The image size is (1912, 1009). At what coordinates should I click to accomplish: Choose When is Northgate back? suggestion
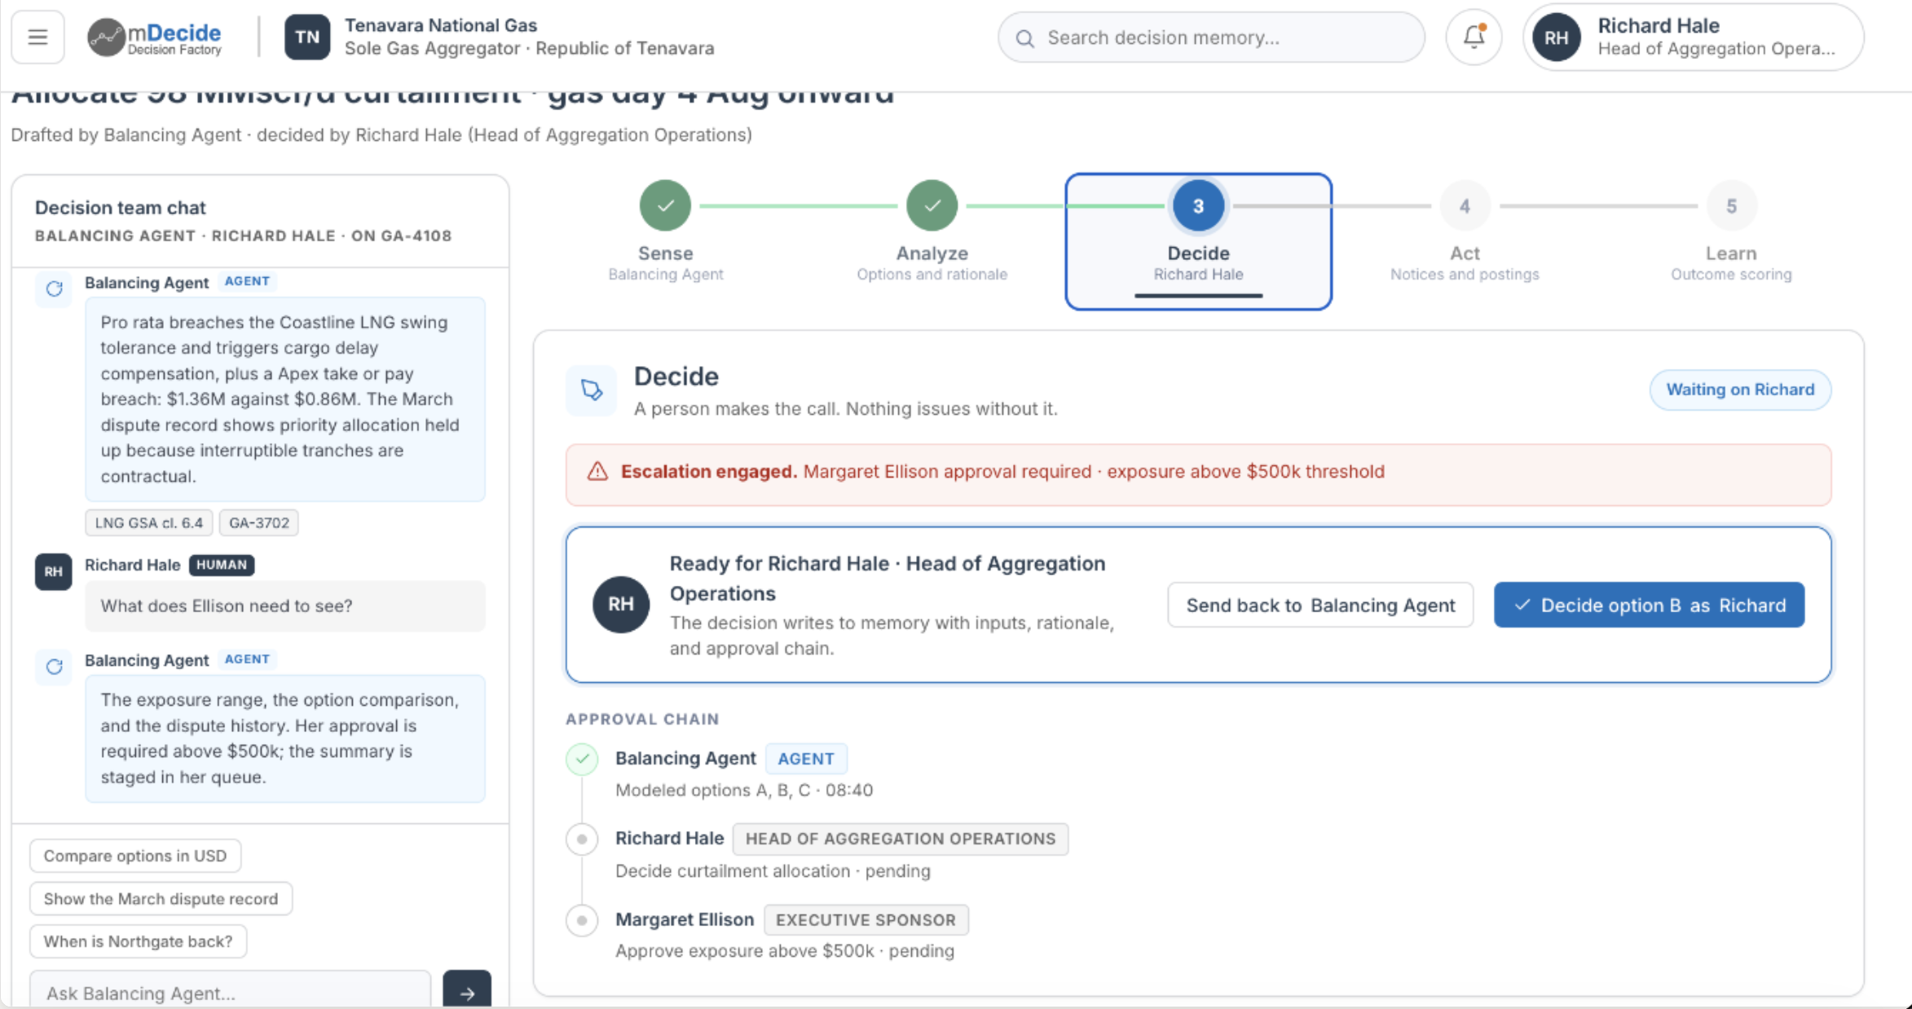[138, 941]
